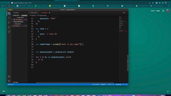Collapse the Open Editors section
This screenshot has width=171, height=96.
coord(16,15)
